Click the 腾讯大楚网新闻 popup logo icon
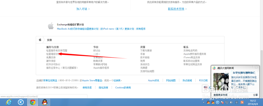Viewport: 263px width, 106px height. [x=214, y=68]
